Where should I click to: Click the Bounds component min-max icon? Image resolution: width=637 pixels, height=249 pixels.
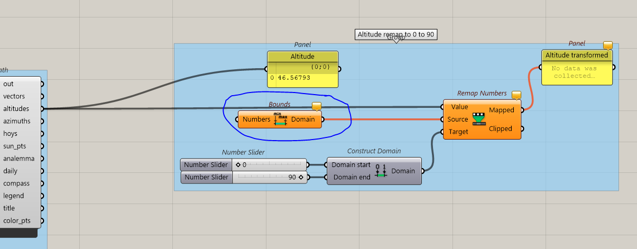[x=280, y=119]
